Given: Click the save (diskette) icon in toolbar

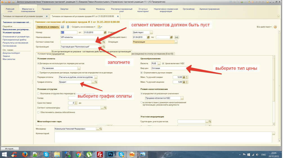Looking at the screenshot, I should tap(62, 27).
